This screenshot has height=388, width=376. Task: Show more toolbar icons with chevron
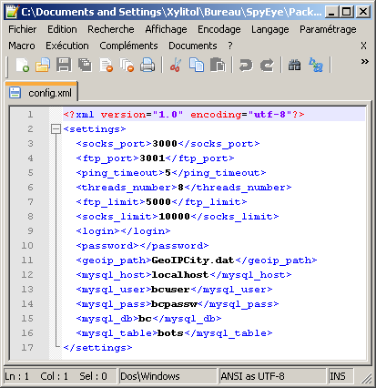[x=364, y=62]
